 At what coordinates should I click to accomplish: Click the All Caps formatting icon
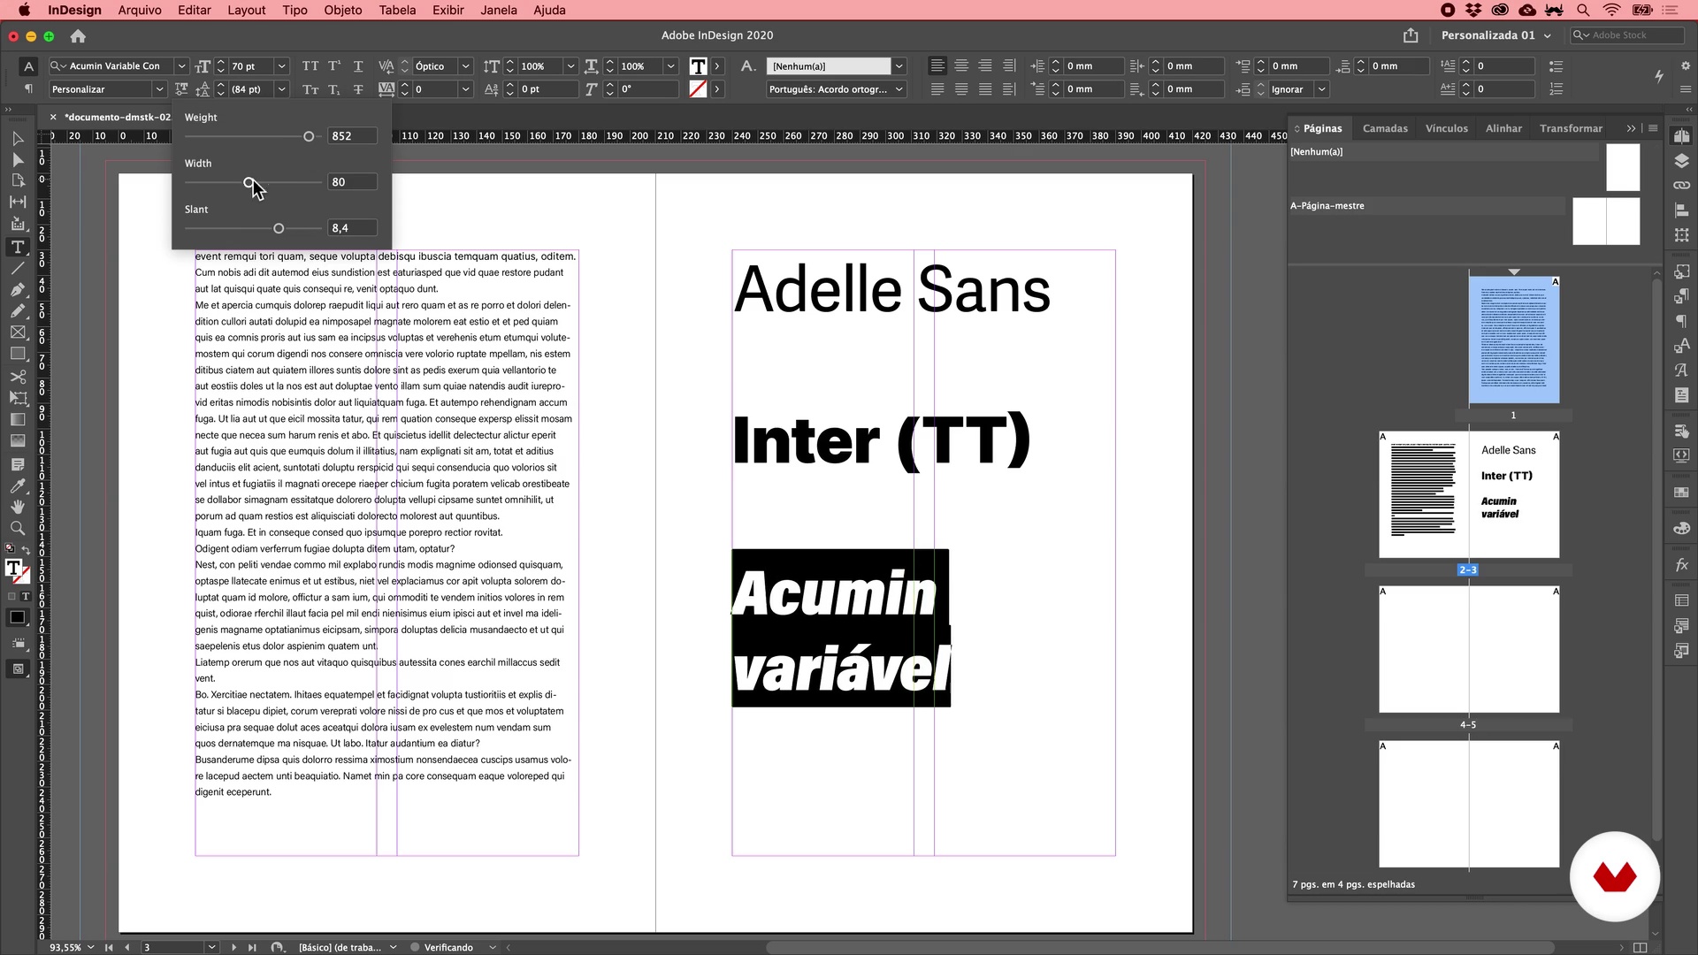[310, 66]
